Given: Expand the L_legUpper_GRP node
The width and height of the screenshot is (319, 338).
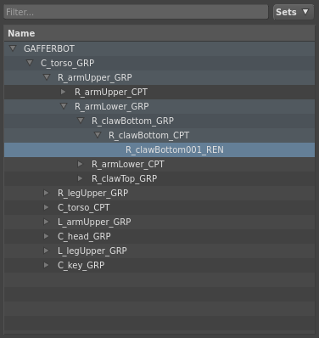Looking at the screenshot, I should point(47,251).
